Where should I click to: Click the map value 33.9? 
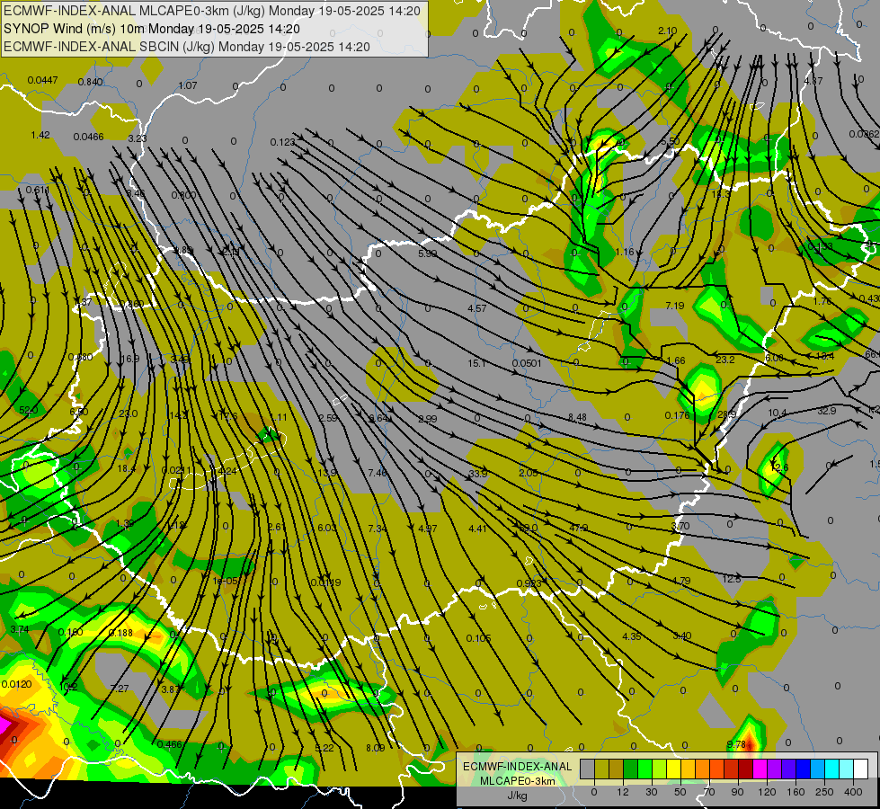click(477, 474)
